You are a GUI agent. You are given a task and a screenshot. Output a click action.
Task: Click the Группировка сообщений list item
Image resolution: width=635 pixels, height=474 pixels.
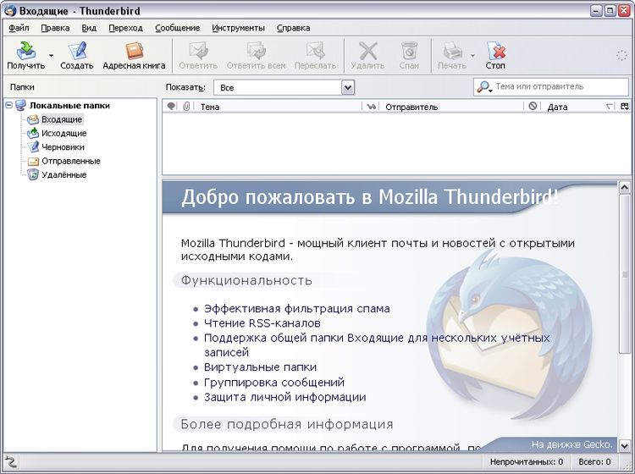274,382
